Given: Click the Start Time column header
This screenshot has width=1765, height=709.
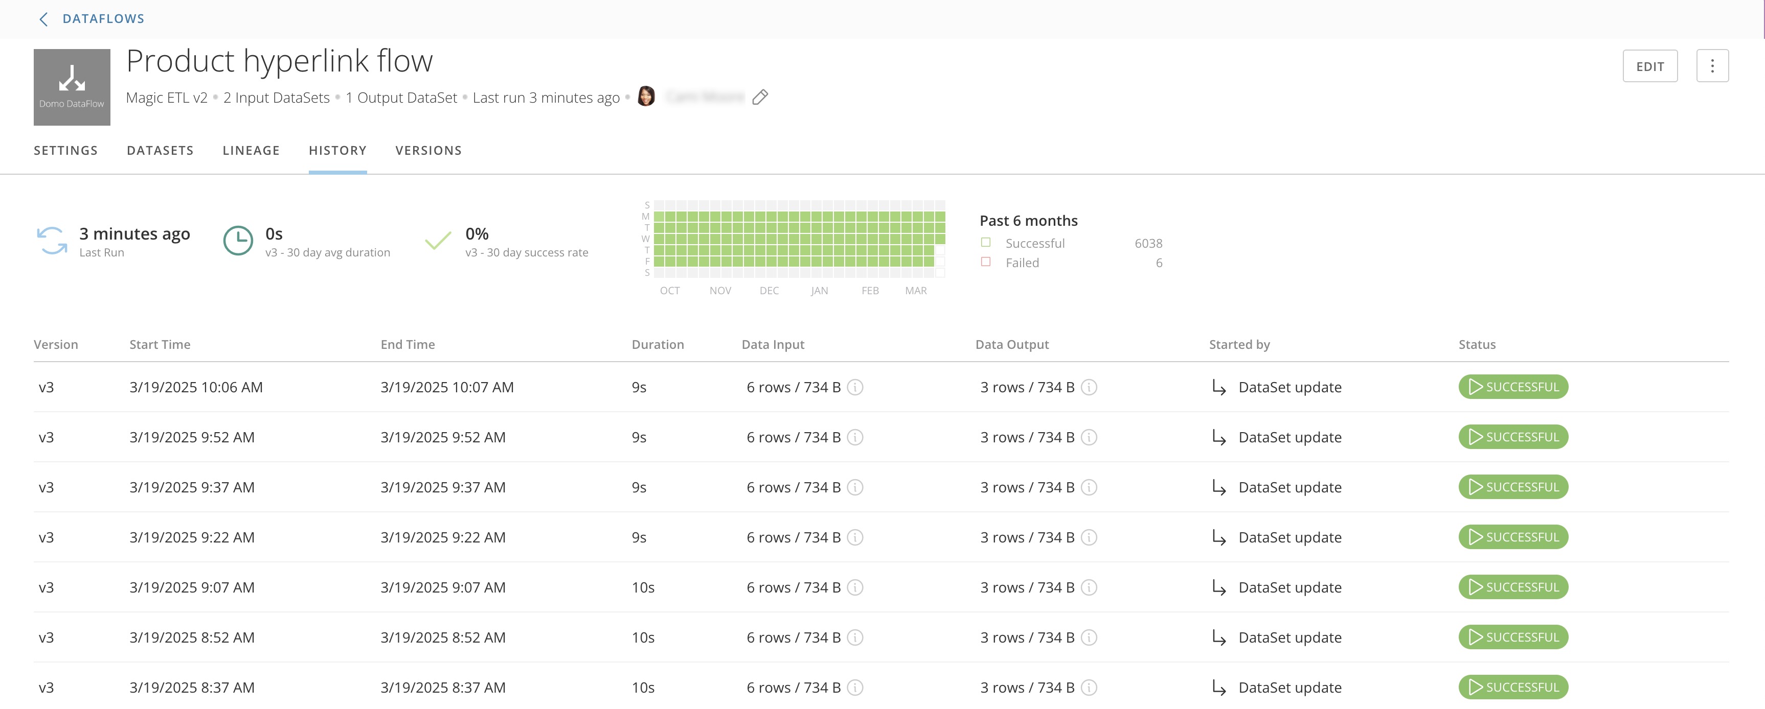Looking at the screenshot, I should pos(161,345).
